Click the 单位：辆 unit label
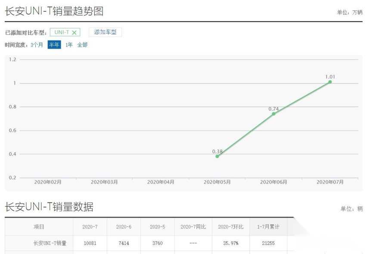367x254 pixels. 351,209
